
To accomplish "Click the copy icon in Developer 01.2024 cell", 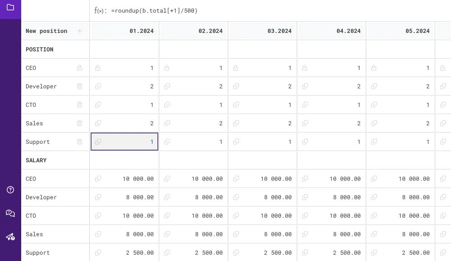I will 98,87.
